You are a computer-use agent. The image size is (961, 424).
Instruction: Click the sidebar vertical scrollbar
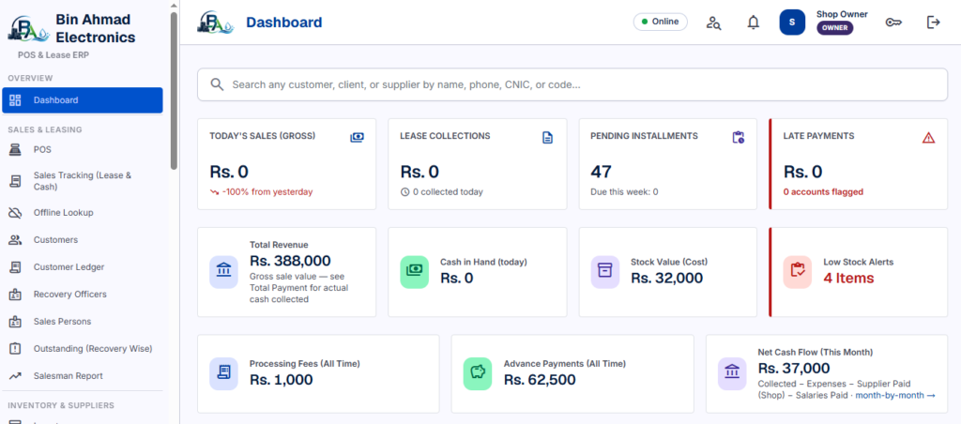pos(174,90)
